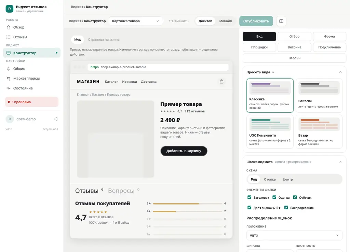The image size is (350, 252).
Task: Click the green R app logo
Action: 9,9
